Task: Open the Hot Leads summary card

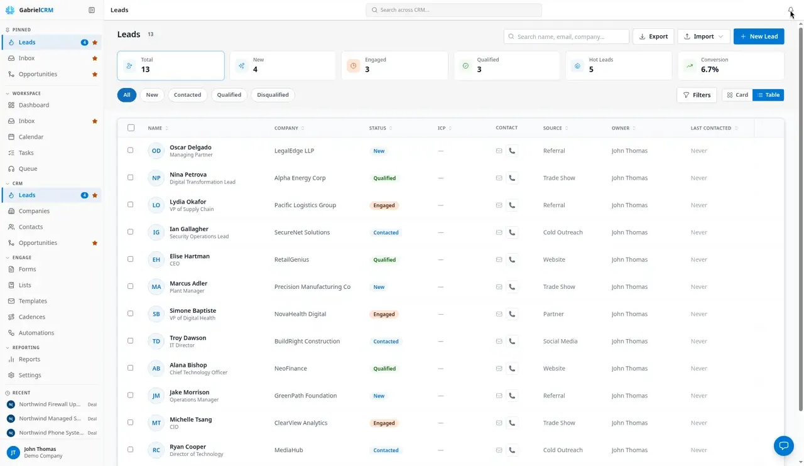Action: coord(619,65)
